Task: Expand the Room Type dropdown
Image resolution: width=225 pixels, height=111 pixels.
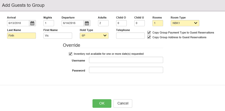Action: click(x=185, y=23)
